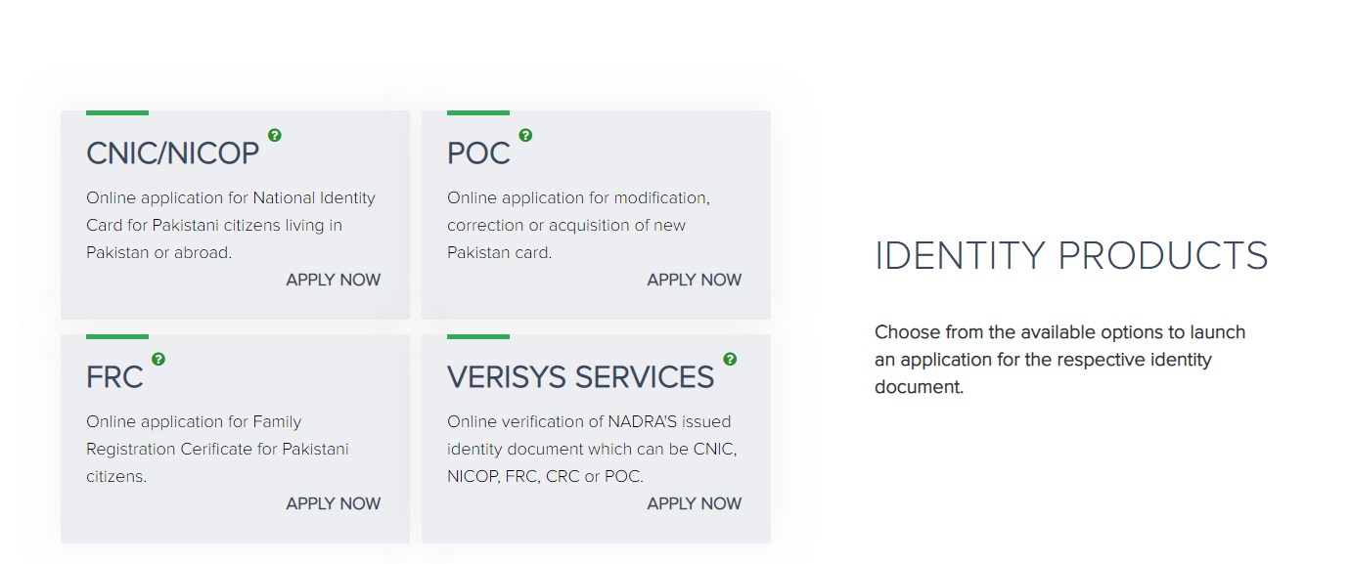
Task: Click the Pakistan card modification description
Action: pyautogui.click(x=577, y=225)
